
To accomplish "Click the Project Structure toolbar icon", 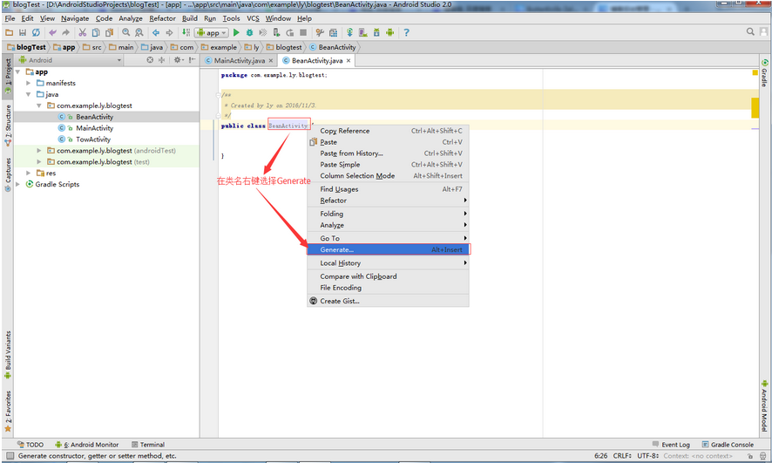I will tap(334, 32).
